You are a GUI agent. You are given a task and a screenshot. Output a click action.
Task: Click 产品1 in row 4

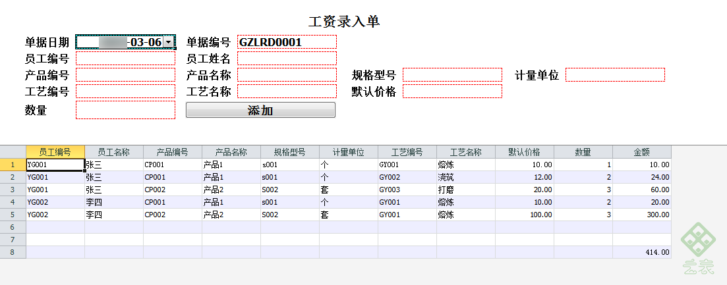pos(231,202)
